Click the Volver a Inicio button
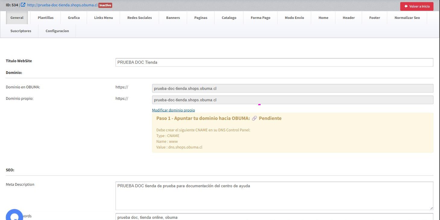The image size is (440, 220). pyautogui.click(x=417, y=6)
